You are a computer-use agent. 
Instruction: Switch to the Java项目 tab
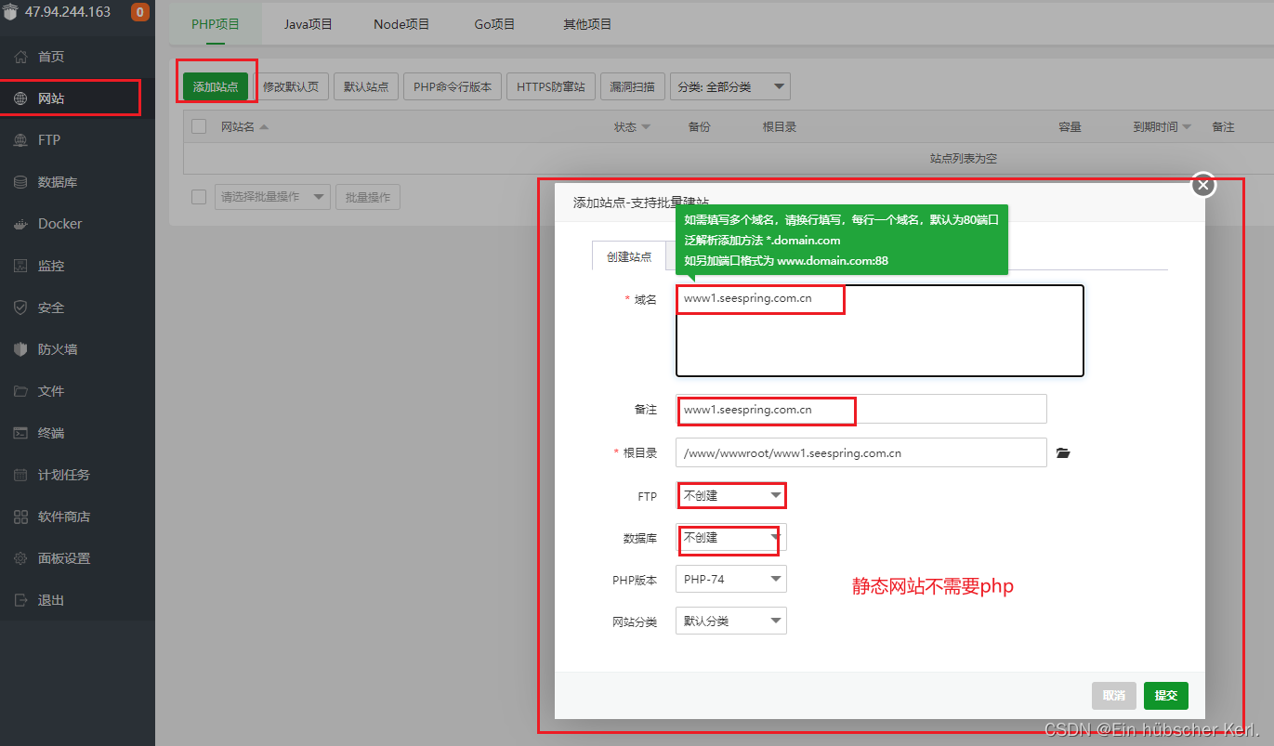click(x=308, y=24)
